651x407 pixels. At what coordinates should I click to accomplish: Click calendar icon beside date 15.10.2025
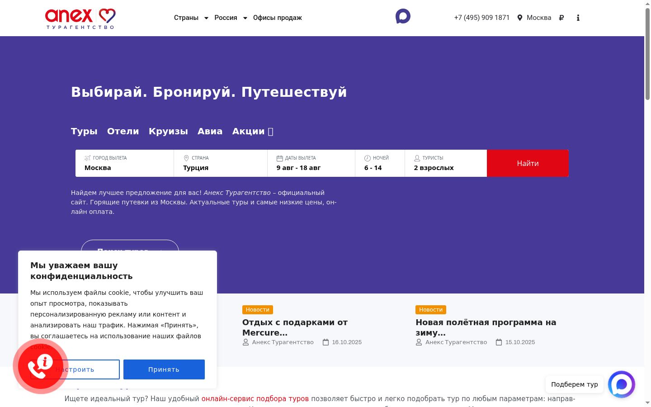pos(499,342)
